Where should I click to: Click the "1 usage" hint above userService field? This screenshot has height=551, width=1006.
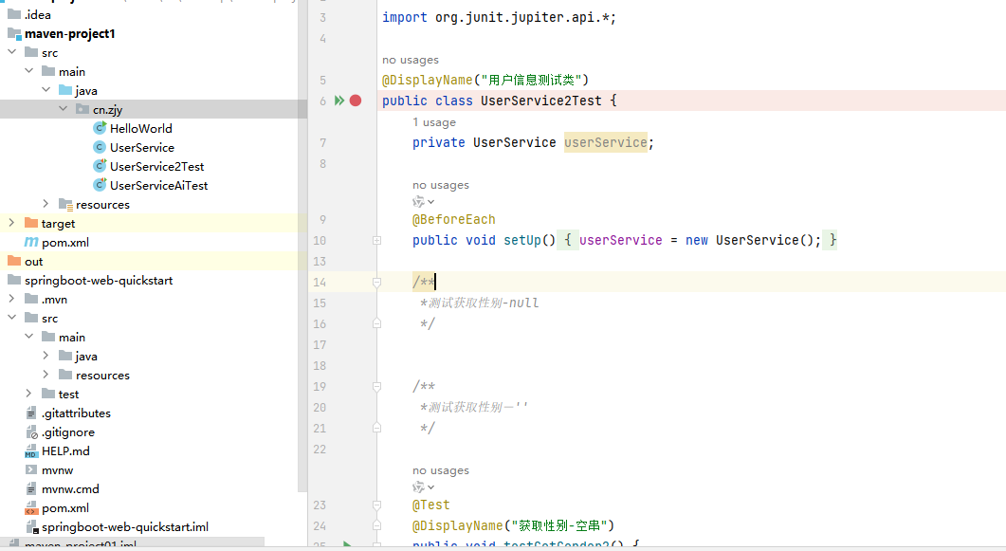[x=434, y=122]
